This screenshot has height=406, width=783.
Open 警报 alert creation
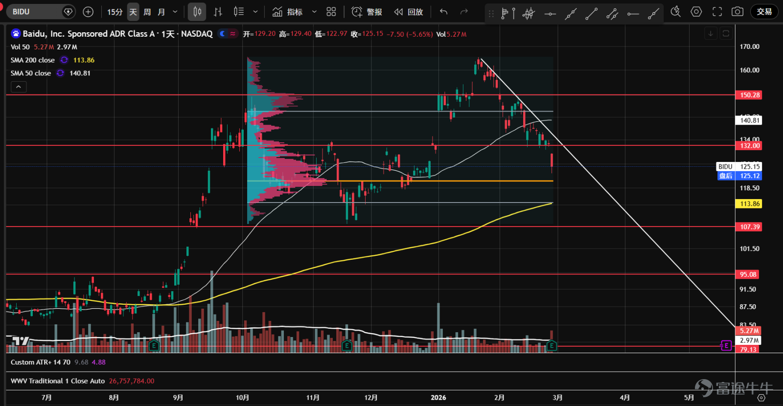(367, 12)
